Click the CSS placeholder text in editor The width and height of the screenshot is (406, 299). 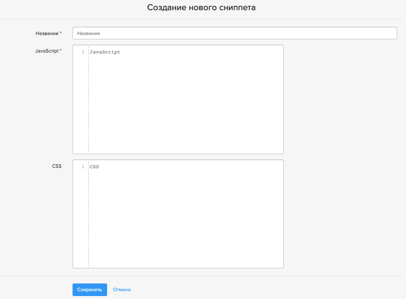pyautogui.click(x=94, y=167)
